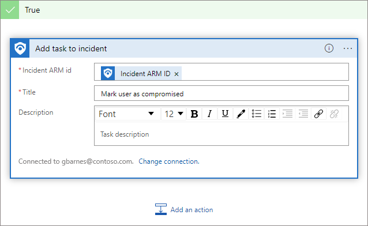Click the remove link icon
The width and height of the screenshot is (368, 226).
click(334, 114)
